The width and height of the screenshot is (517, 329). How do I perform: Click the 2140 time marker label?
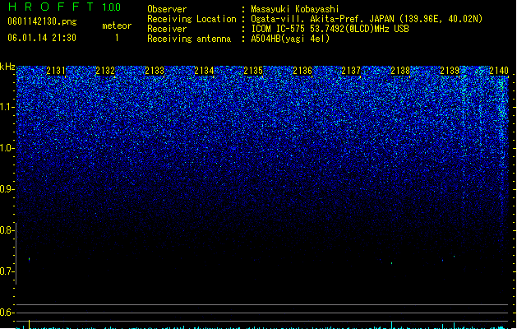tap(499, 71)
